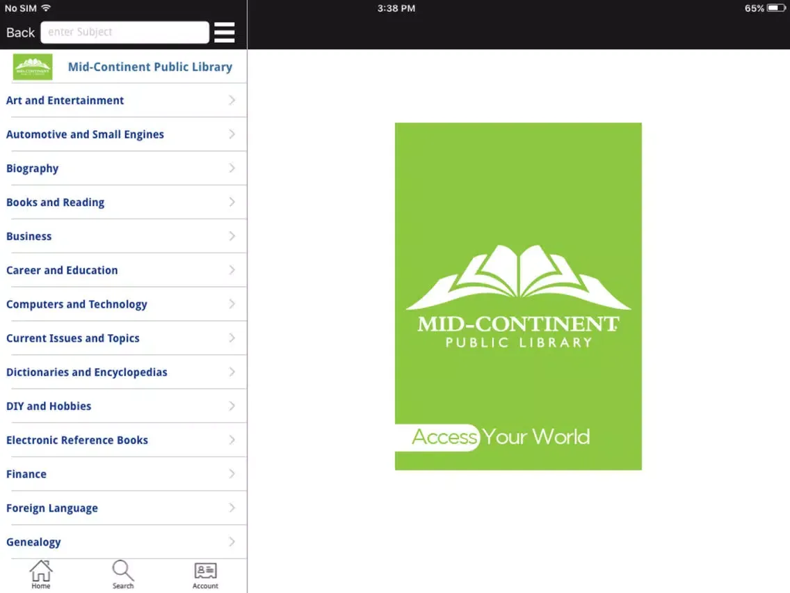Expand Automotive and Small Engines chevron
Viewport: 790px width, 593px height.
point(232,134)
